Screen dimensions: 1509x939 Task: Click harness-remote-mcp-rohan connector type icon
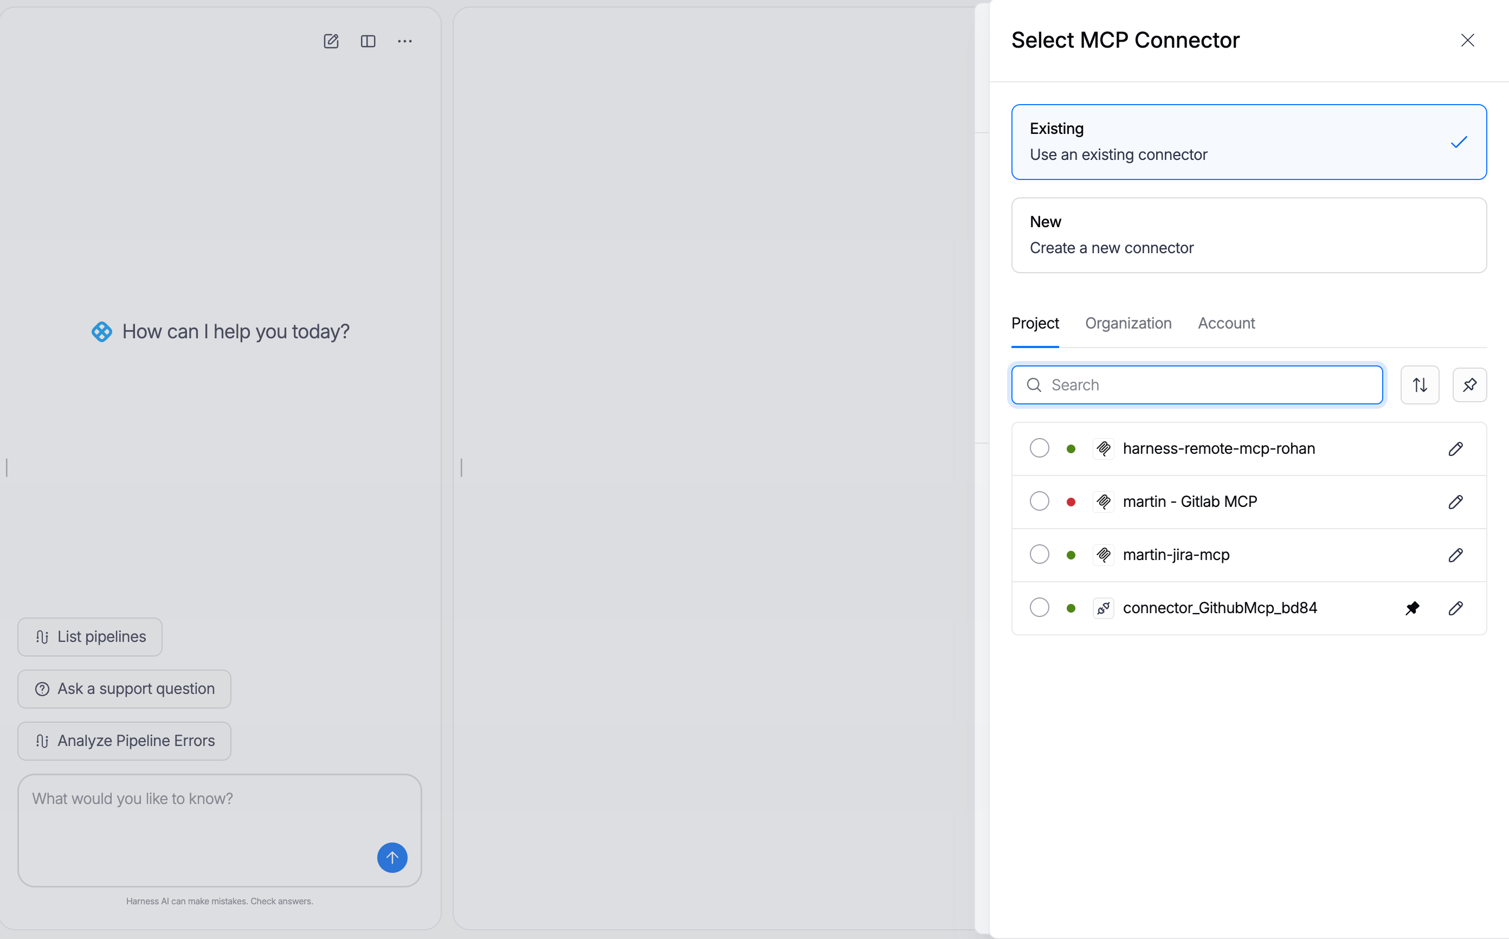1103,449
